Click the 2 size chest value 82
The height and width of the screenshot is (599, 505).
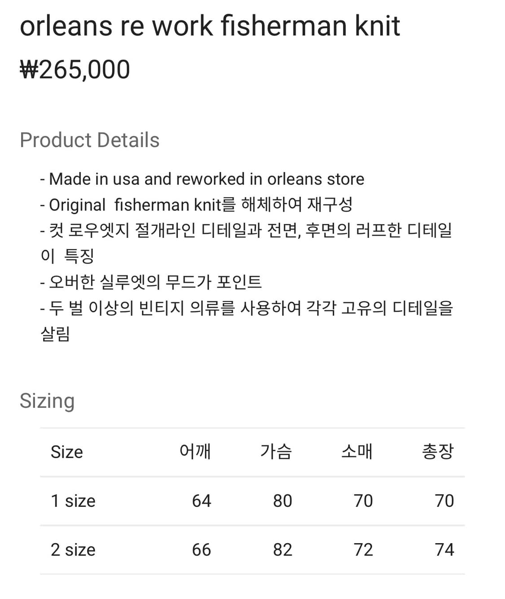282,550
